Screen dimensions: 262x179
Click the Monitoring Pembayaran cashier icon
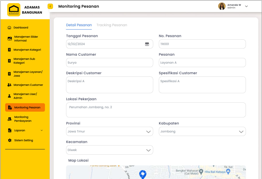coord(10,119)
